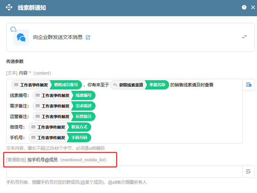This screenshot has width=257, height=193.
Task: Click the 联系方式 green field tag
Action: pyautogui.click(x=79, y=127)
